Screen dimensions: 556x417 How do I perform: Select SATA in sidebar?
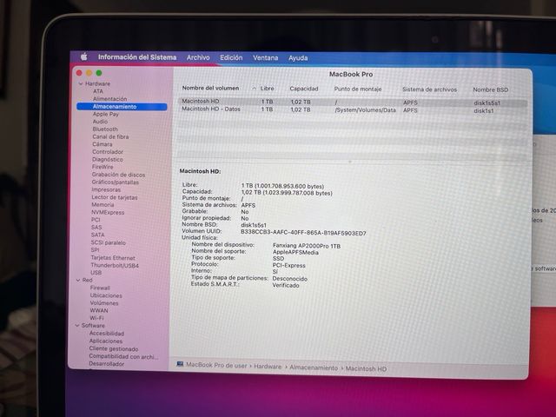coord(98,235)
